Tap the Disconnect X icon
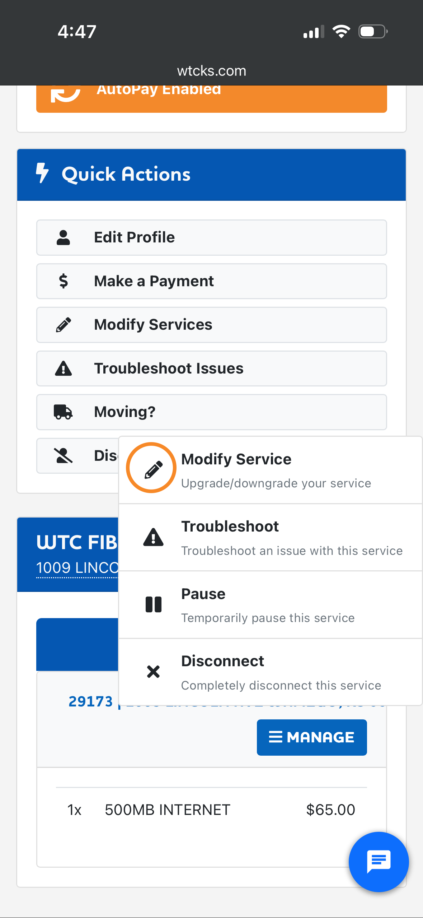 (153, 671)
